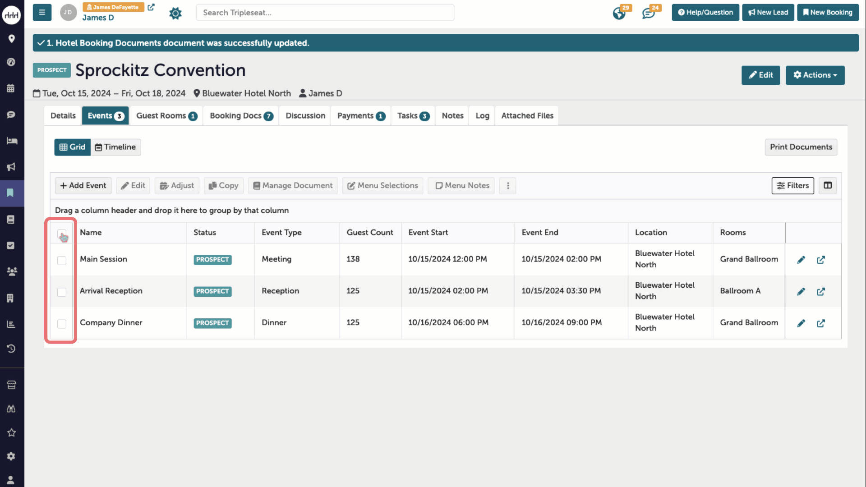Switch to the Guest Rooms tab

click(x=166, y=115)
